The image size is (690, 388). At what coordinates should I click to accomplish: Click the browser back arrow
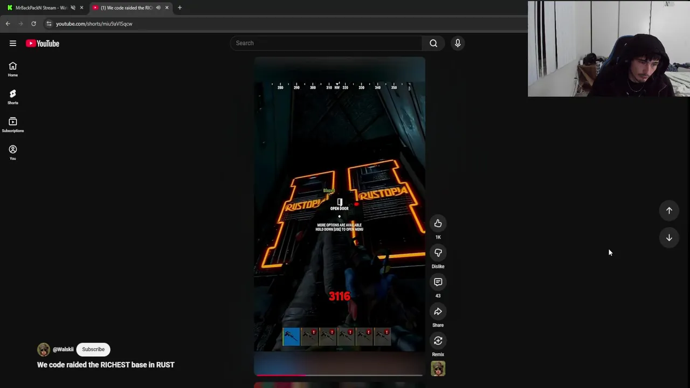tap(8, 24)
